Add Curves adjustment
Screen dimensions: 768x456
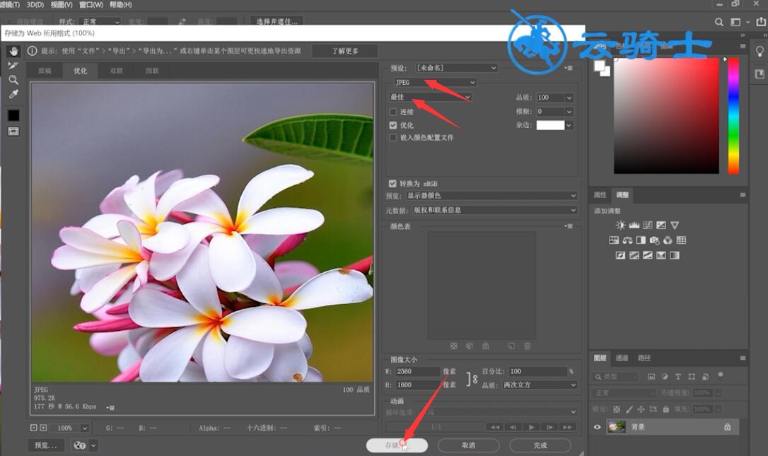pyautogui.click(x=648, y=225)
